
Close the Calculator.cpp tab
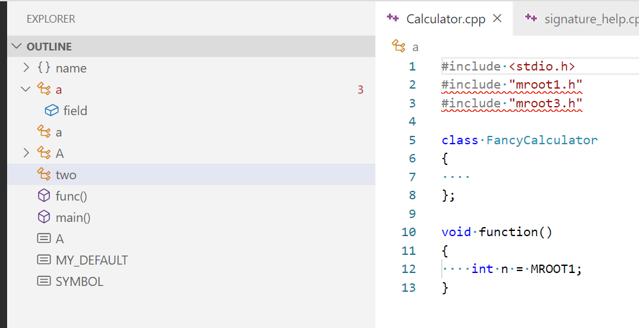click(498, 18)
